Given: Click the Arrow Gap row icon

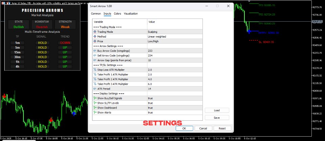Looking at the screenshot, I should click(95, 60).
